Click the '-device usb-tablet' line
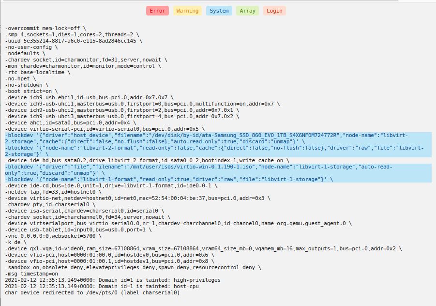This screenshot has width=436, height=306. (x=78, y=230)
